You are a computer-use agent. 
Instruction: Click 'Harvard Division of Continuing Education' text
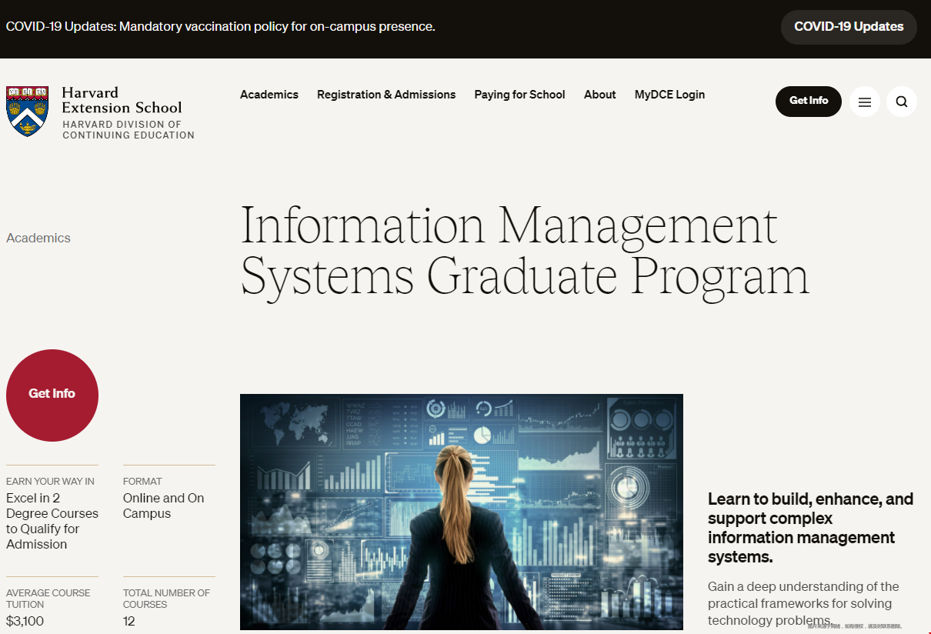pos(128,129)
